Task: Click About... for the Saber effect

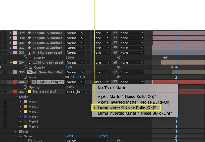Action: click(104, 136)
